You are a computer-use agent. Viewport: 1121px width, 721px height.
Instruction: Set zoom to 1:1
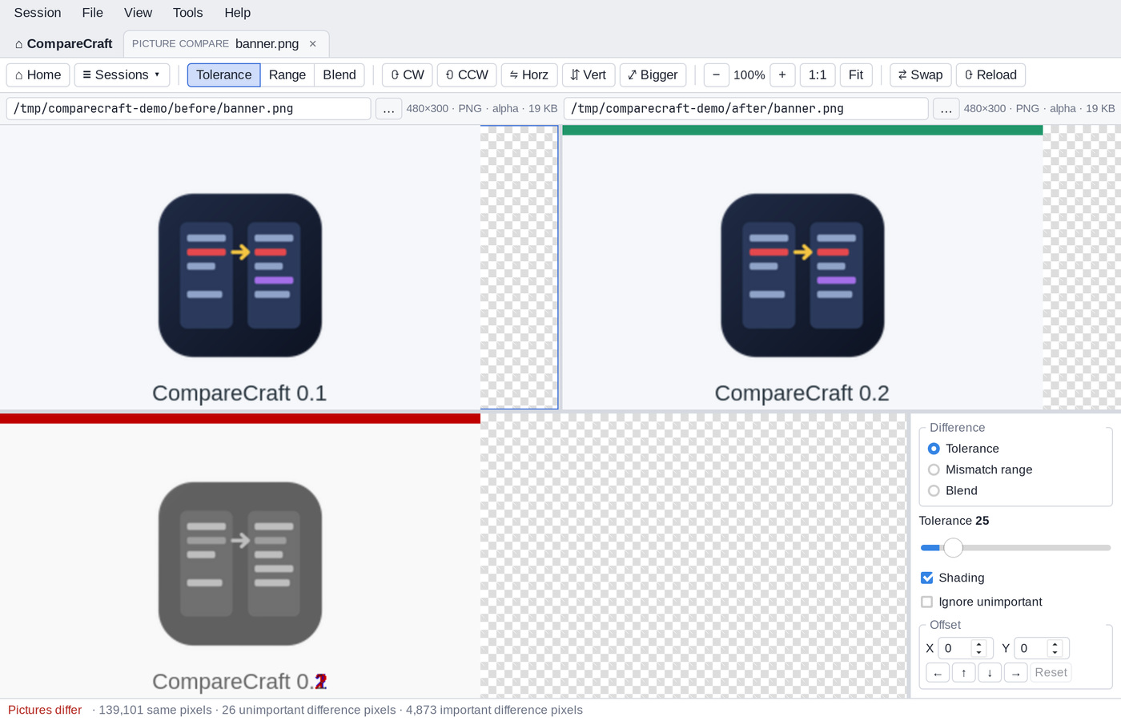818,75
